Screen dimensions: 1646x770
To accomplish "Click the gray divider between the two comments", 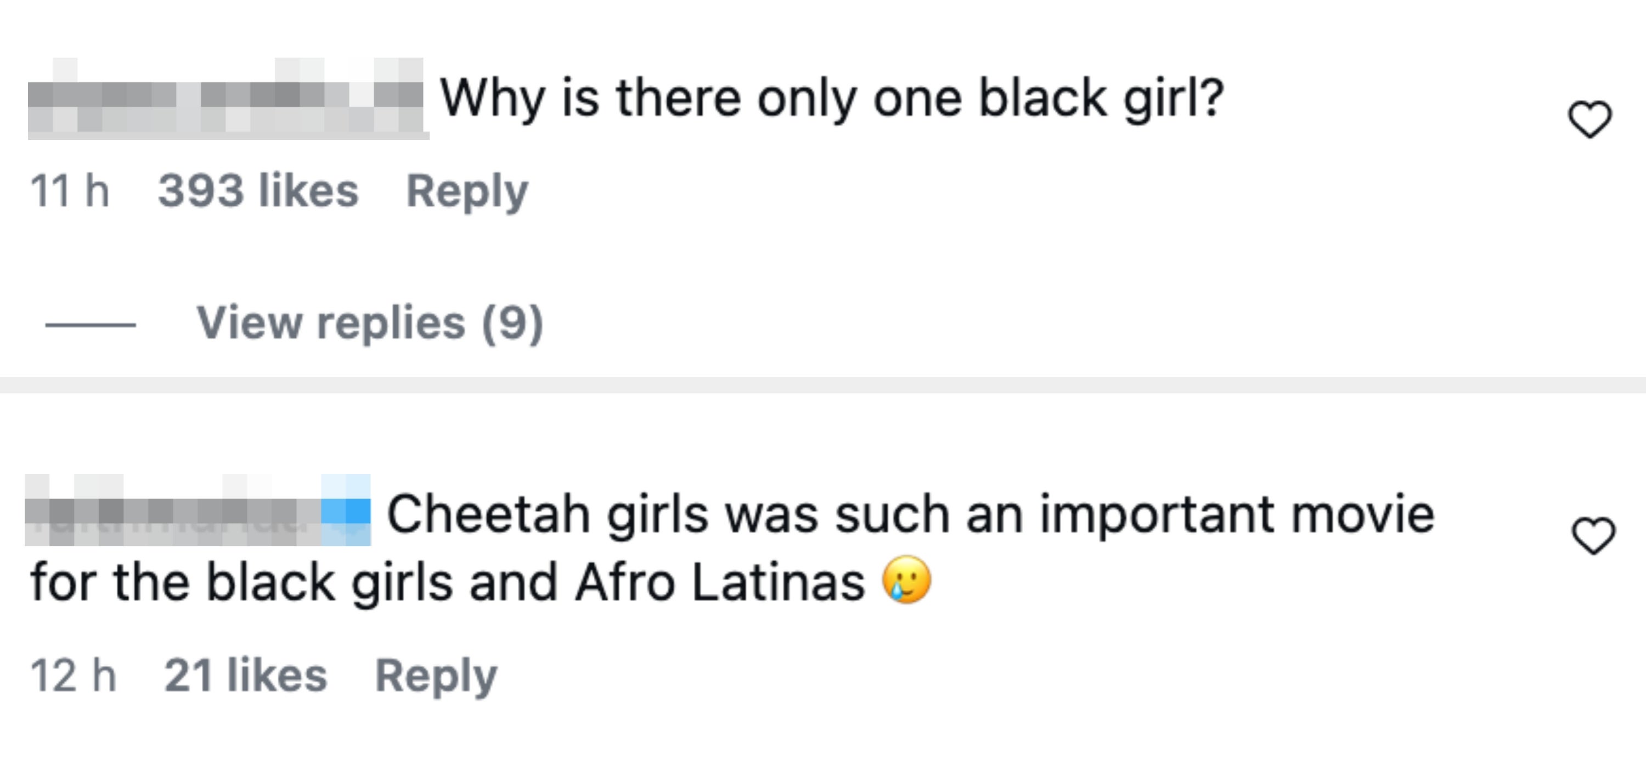I will (823, 385).
